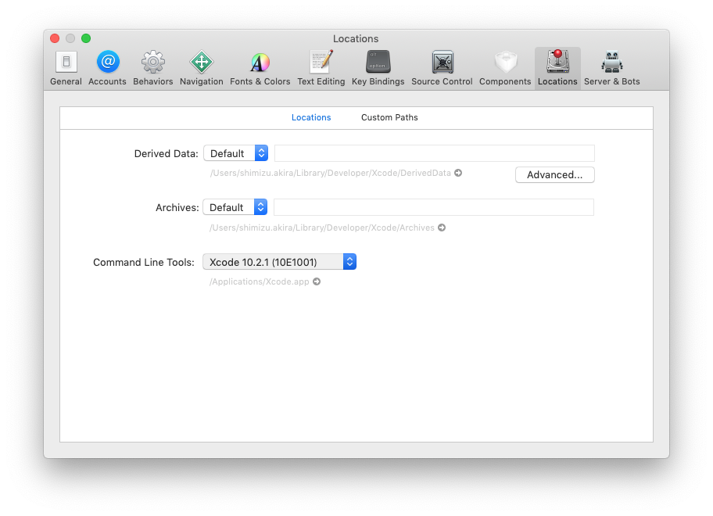
Task: Click the DerivedData path text
Action: click(330, 173)
